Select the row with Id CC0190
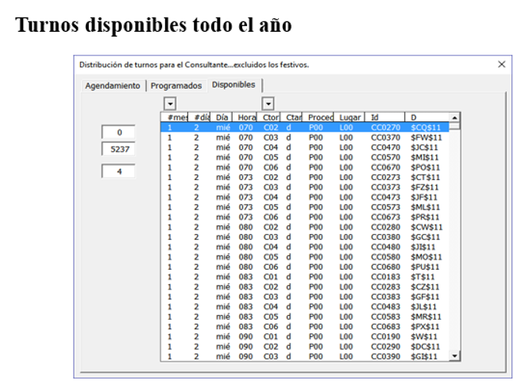 point(305,336)
